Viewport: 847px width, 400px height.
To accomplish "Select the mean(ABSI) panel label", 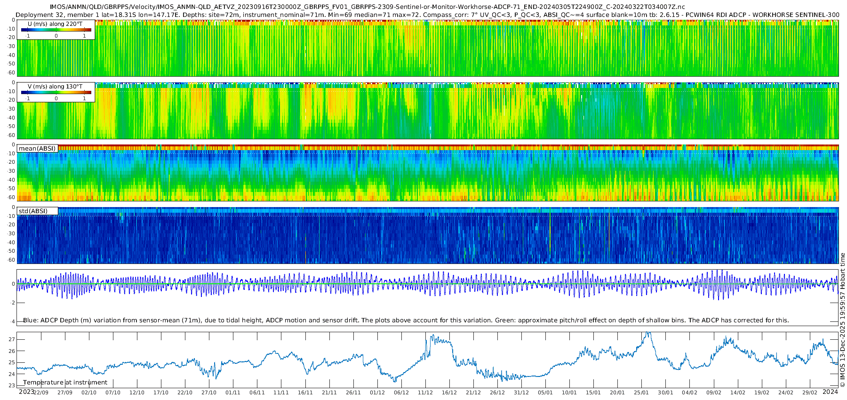I will click(x=37, y=148).
